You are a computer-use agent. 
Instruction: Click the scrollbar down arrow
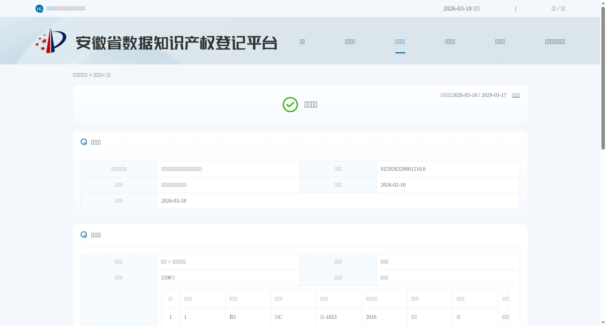point(603,323)
